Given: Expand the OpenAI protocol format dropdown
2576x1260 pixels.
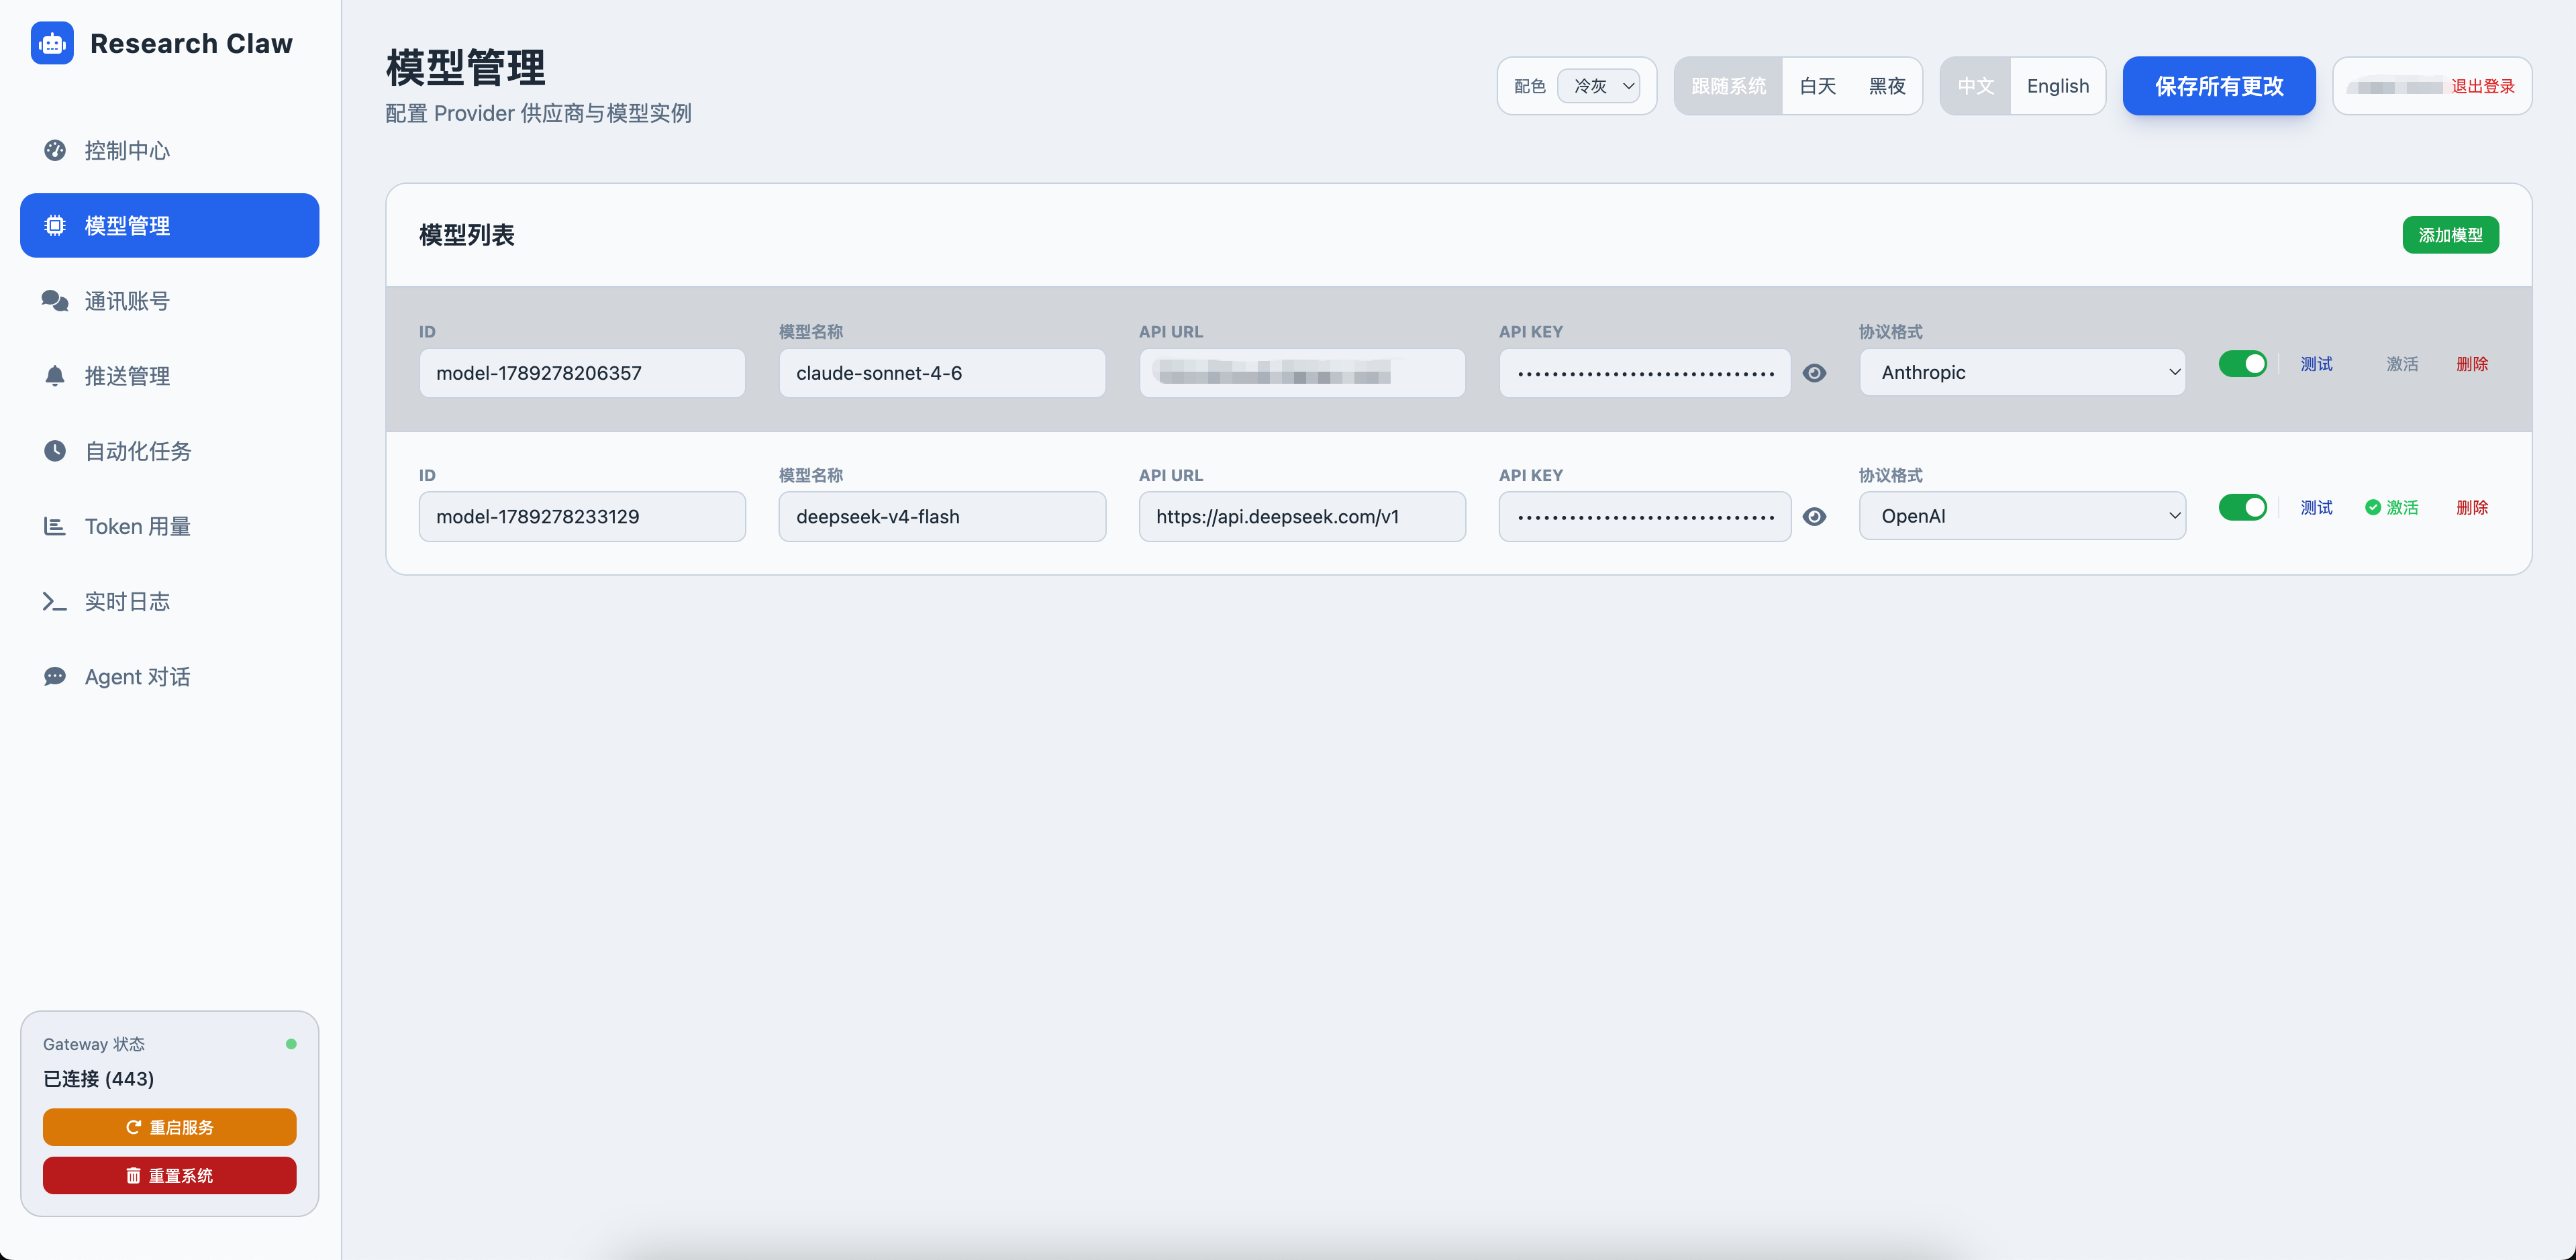Looking at the screenshot, I should [2022, 516].
